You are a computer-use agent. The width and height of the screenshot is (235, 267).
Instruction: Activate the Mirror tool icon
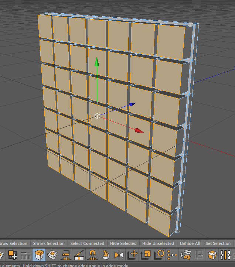coord(119,255)
